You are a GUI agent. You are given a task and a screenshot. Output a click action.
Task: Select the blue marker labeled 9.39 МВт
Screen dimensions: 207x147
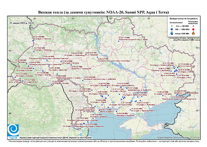117,111
